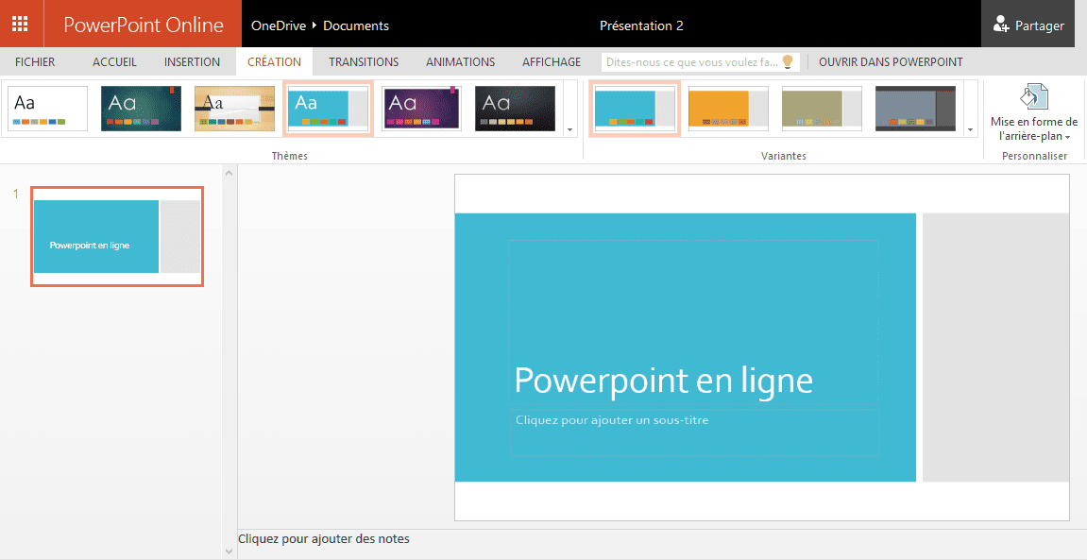The image size is (1087, 560).
Task: Open the app launcher grid icon
Action: point(20,25)
